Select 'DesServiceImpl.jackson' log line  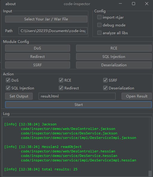pos(78,138)
